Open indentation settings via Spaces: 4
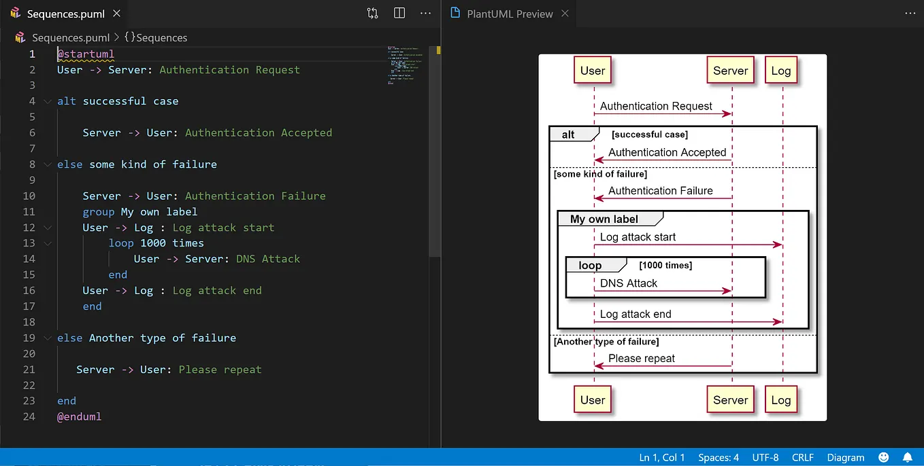This screenshot has width=924, height=466. tap(718, 457)
